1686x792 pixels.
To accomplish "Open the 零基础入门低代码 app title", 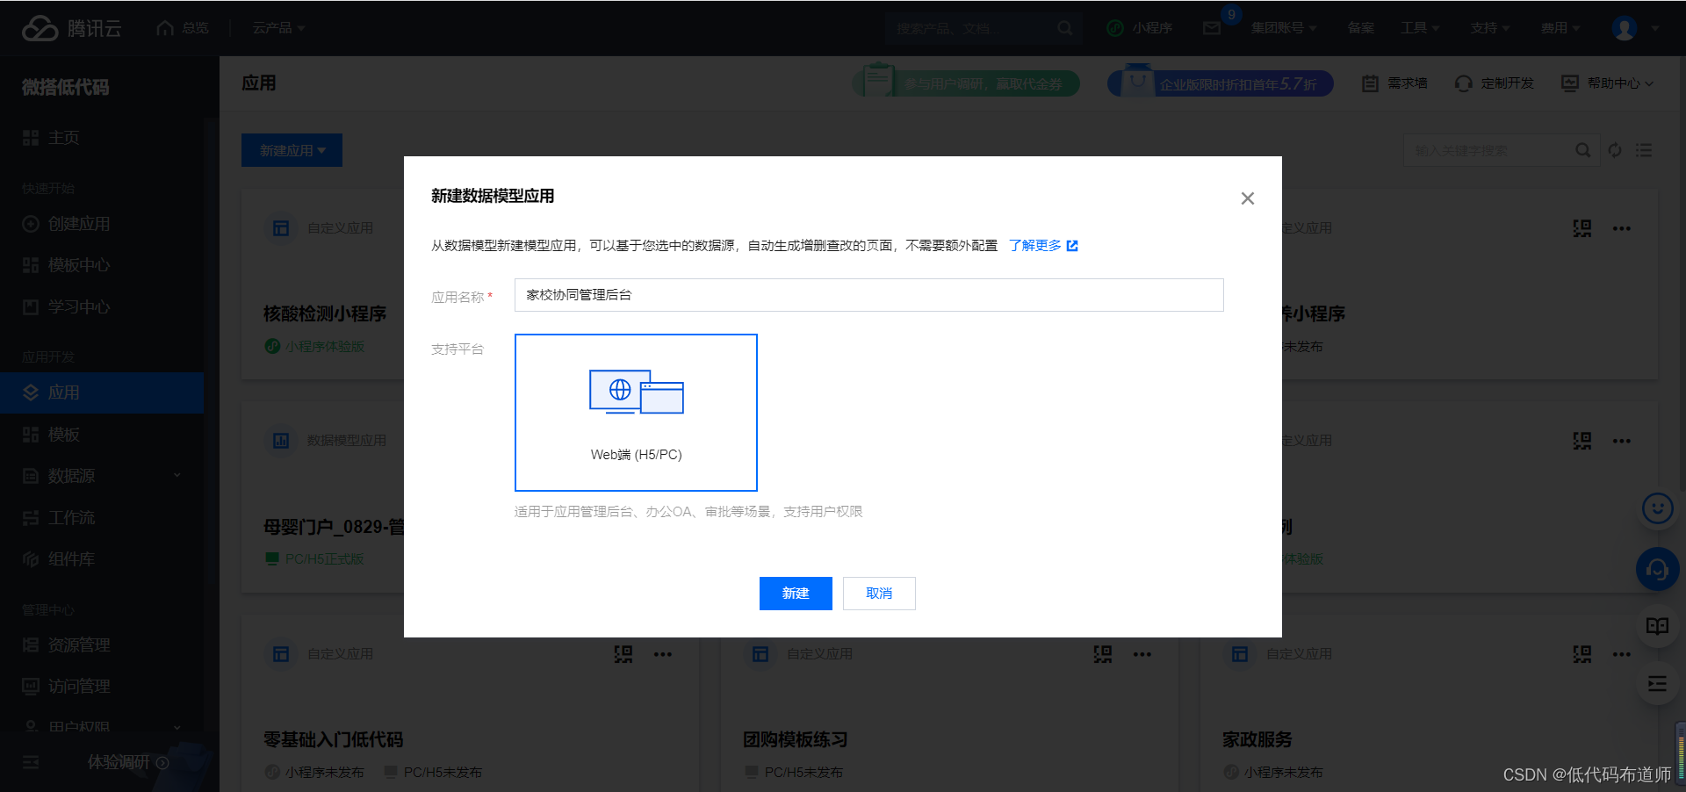I will 334,740.
